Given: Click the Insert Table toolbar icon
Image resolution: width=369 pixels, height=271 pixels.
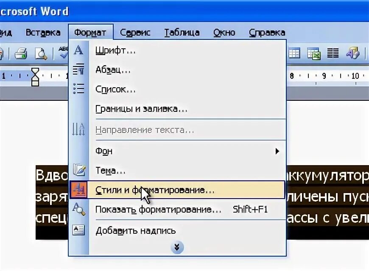Looking at the screenshot, I should point(294,53).
